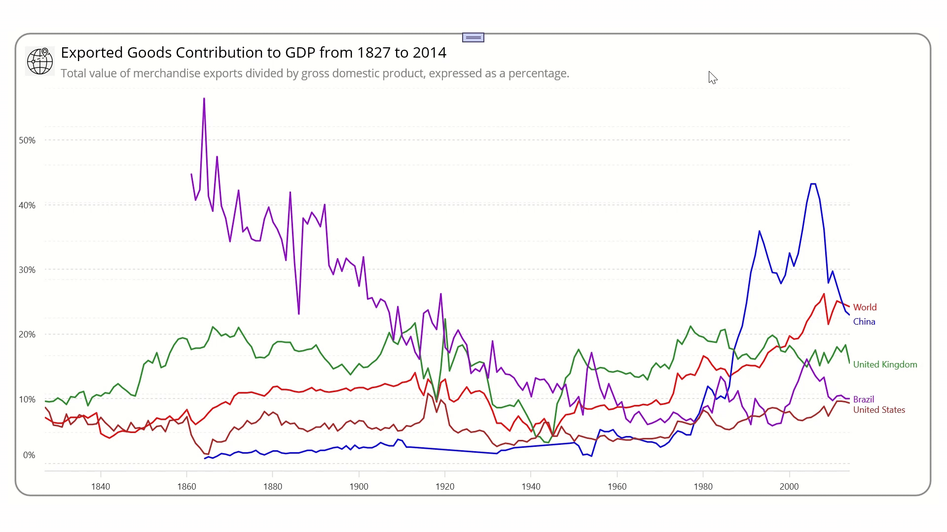Screen dimensions: 947x532
Task: Click the 1980 tick label
Action: click(703, 487)
